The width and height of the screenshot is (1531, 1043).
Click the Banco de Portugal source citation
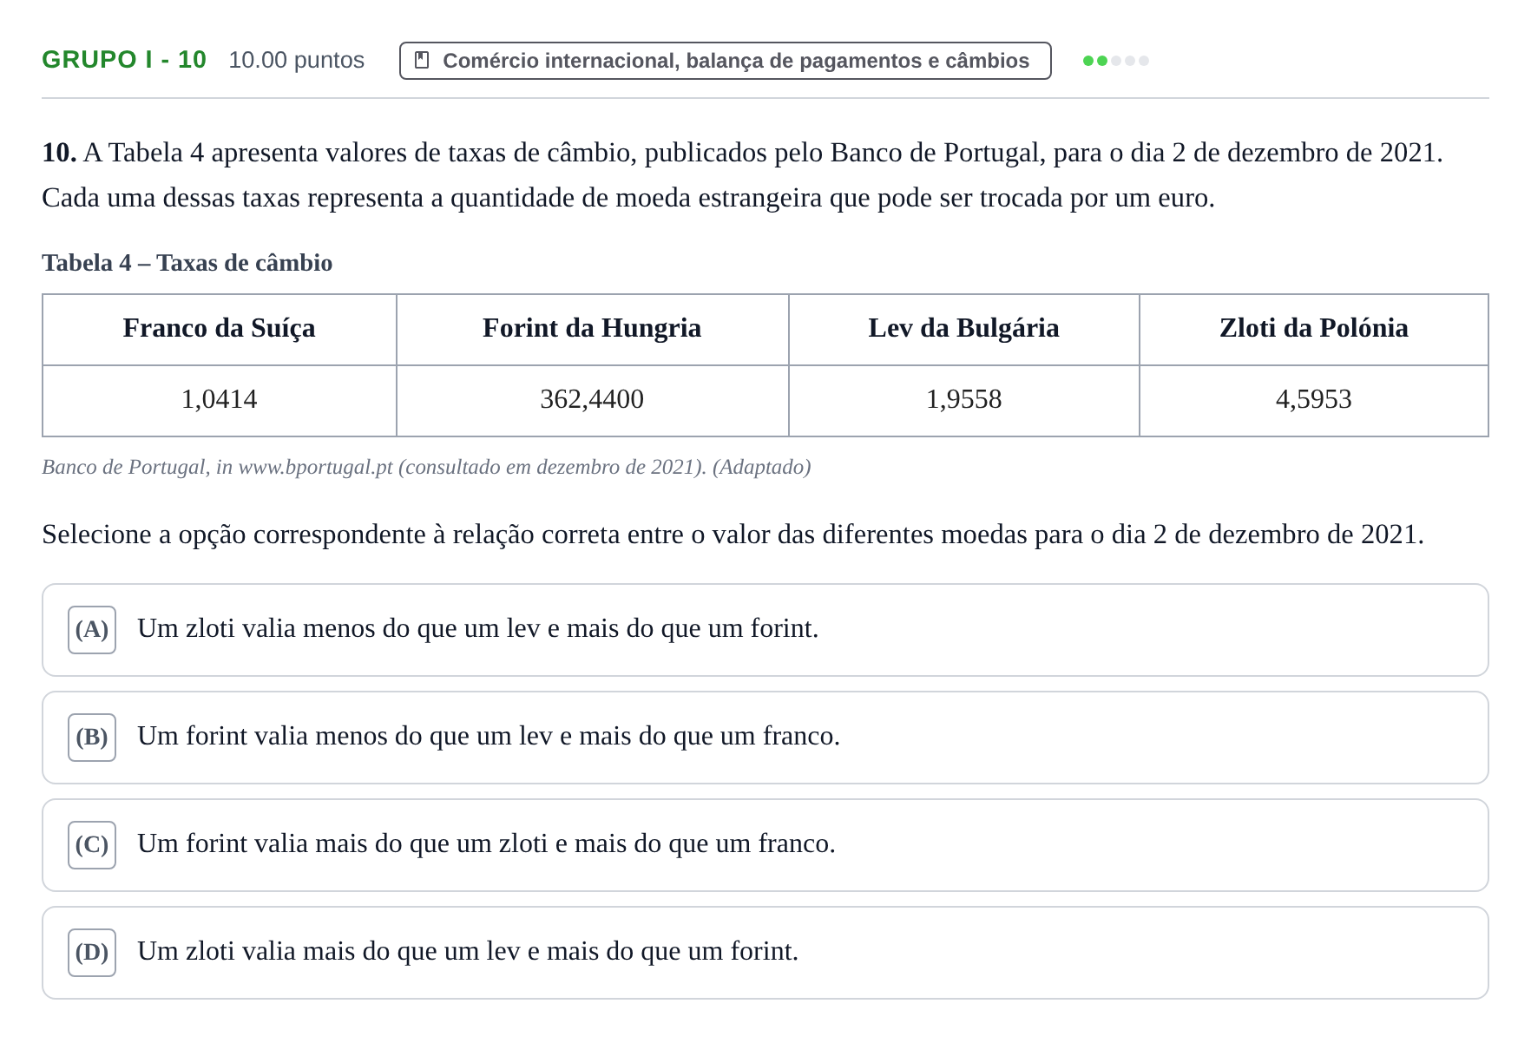(x=426, y=467)
